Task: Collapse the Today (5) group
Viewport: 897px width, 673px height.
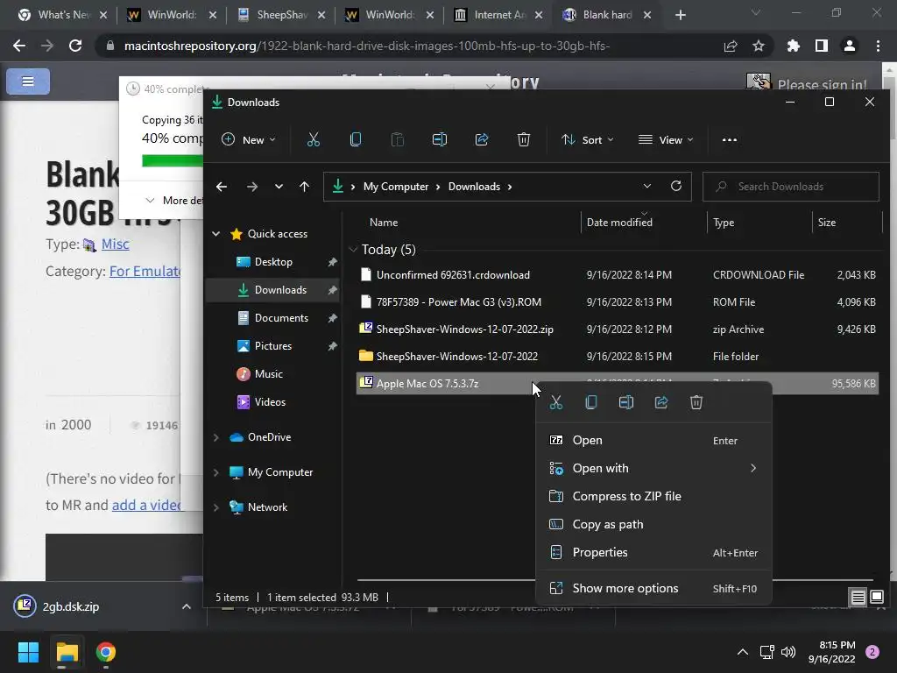Action: pos(353,250)
